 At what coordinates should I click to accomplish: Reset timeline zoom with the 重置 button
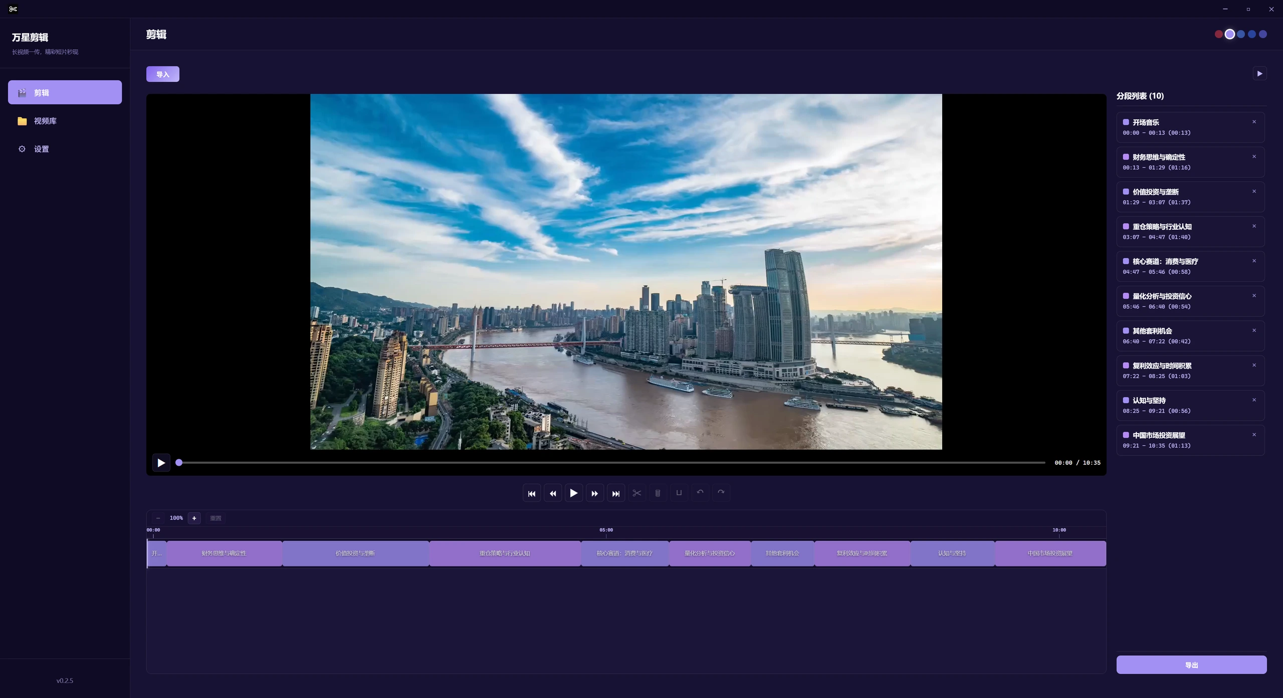(216, 518)
